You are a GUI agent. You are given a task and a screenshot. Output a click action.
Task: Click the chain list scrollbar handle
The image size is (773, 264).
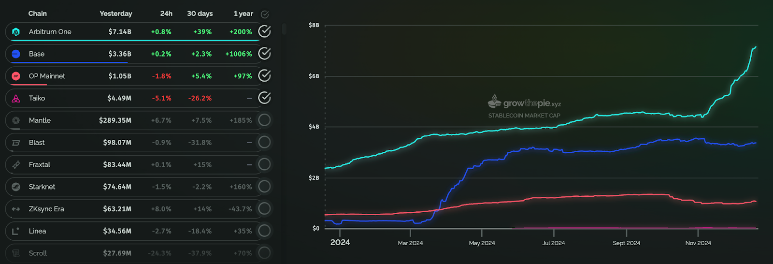click(284, 29)
